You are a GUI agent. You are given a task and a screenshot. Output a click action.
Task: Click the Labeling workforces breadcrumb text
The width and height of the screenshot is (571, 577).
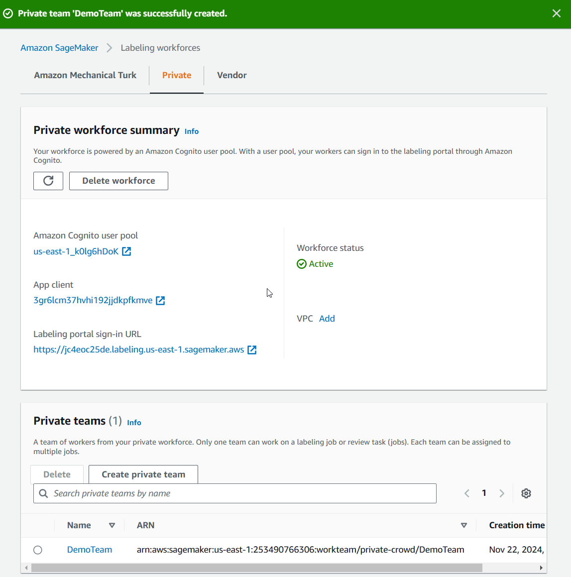[160, 48]
